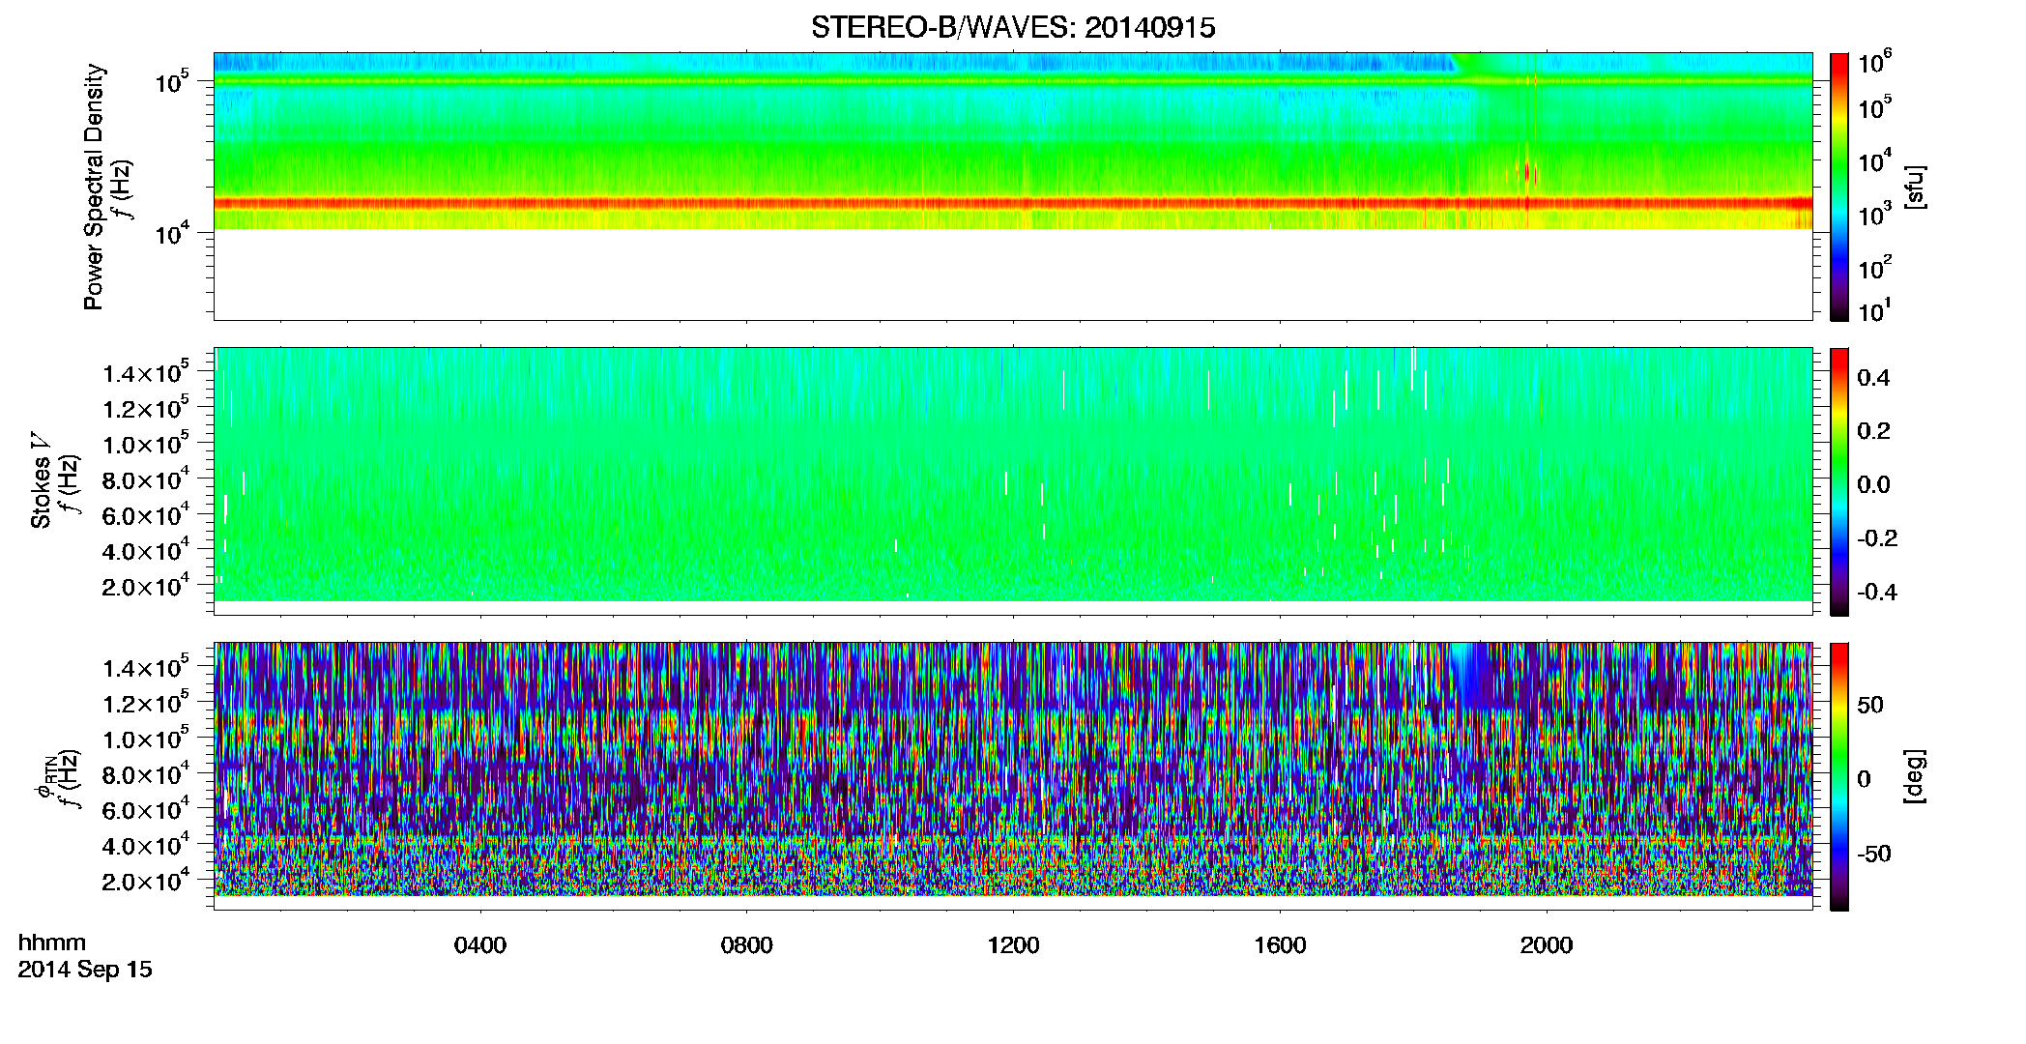
Task: Click the 0.4 tick on Stokes colorbar
Action: [1873, 378]
